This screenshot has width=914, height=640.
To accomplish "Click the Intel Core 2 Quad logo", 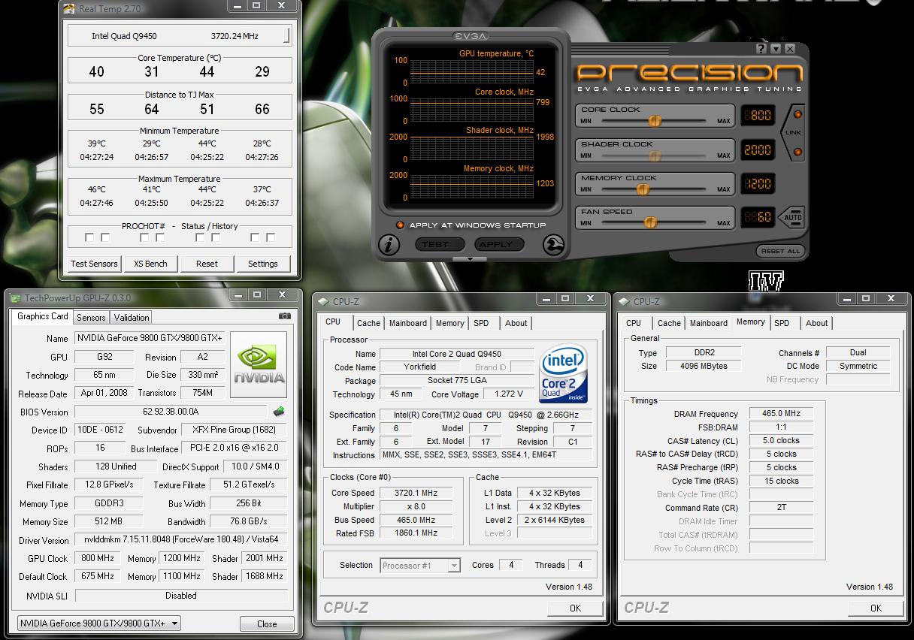I will click(563, 374).
